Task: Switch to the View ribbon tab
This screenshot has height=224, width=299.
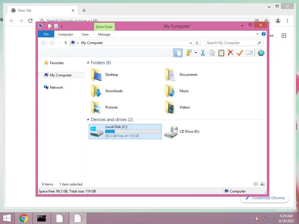Action: point(85,34)
